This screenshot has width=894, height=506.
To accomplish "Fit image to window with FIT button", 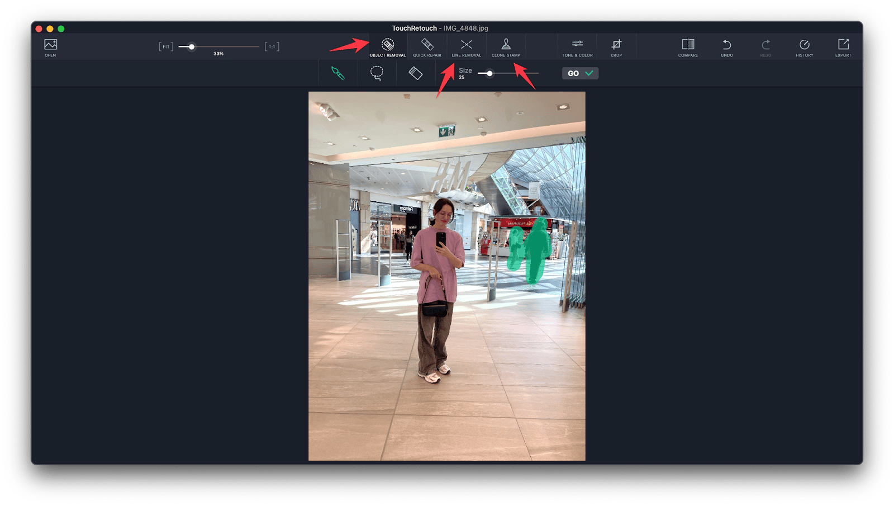I will (x=166, y=46).
